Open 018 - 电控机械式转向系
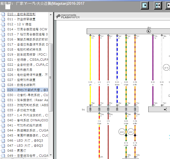 click(24, 49)
